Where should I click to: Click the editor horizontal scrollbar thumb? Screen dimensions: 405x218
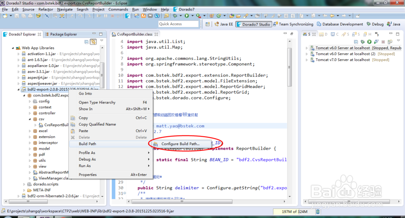(181, 201)
